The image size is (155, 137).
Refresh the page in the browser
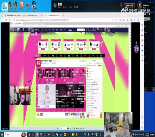click(6, 20)
